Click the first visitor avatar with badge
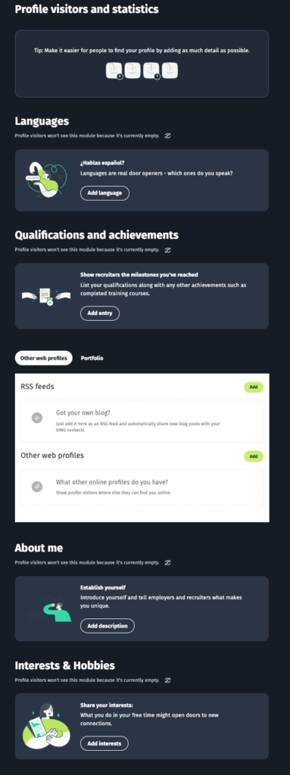This screenshot has height=775, width=290. tap(114, 70)
